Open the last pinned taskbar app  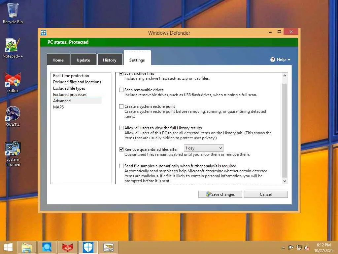tap(108, 247)
